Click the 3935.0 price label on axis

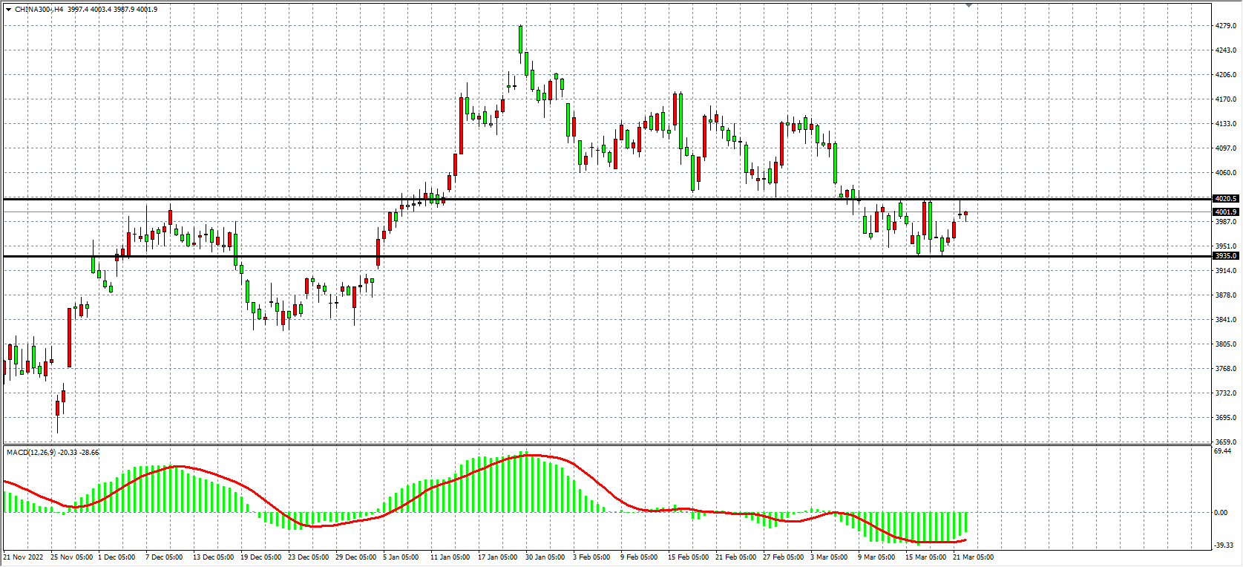[1226, 256]
